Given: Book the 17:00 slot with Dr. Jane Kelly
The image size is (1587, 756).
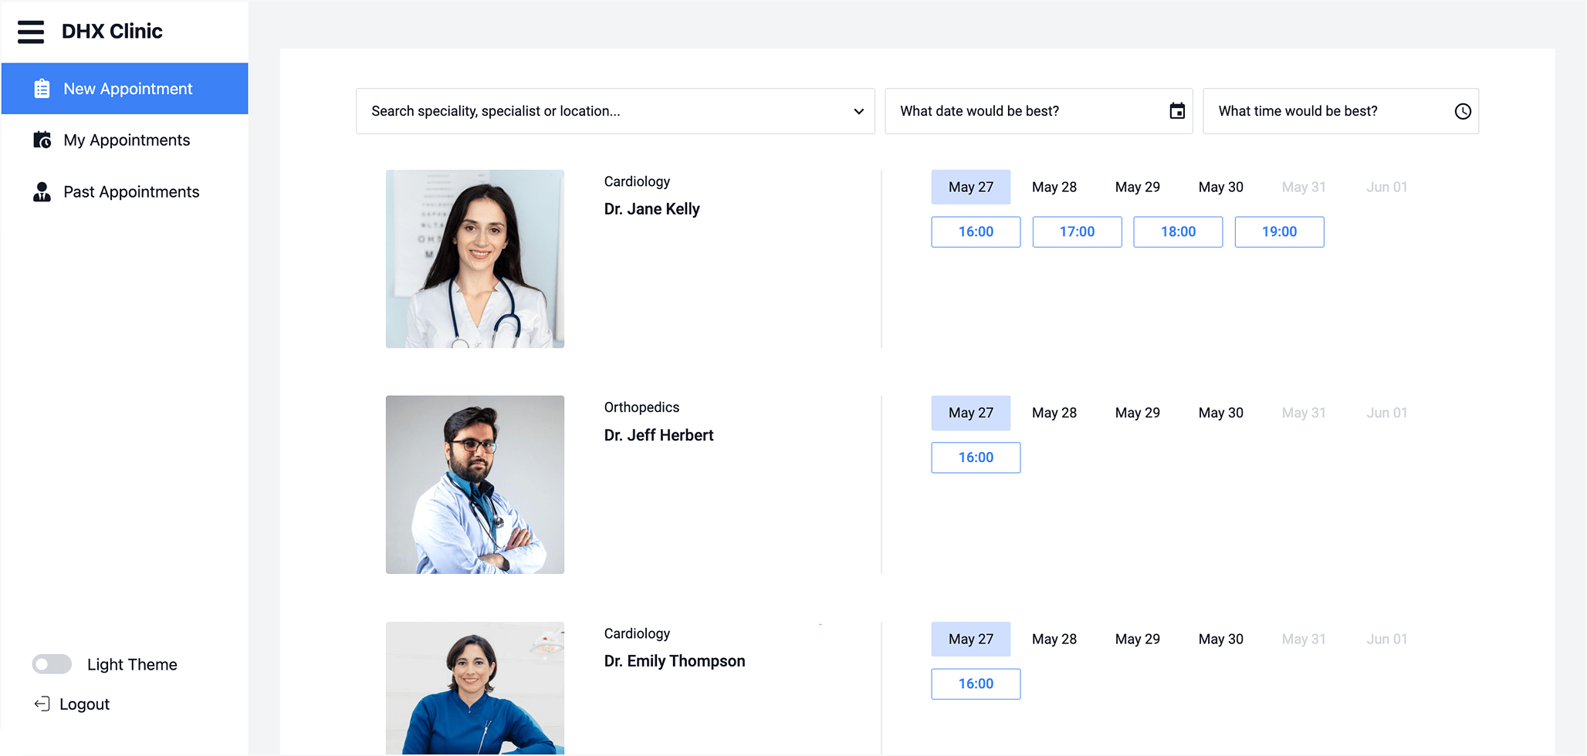Looking at the screenshot, I should coord(1077,231).
